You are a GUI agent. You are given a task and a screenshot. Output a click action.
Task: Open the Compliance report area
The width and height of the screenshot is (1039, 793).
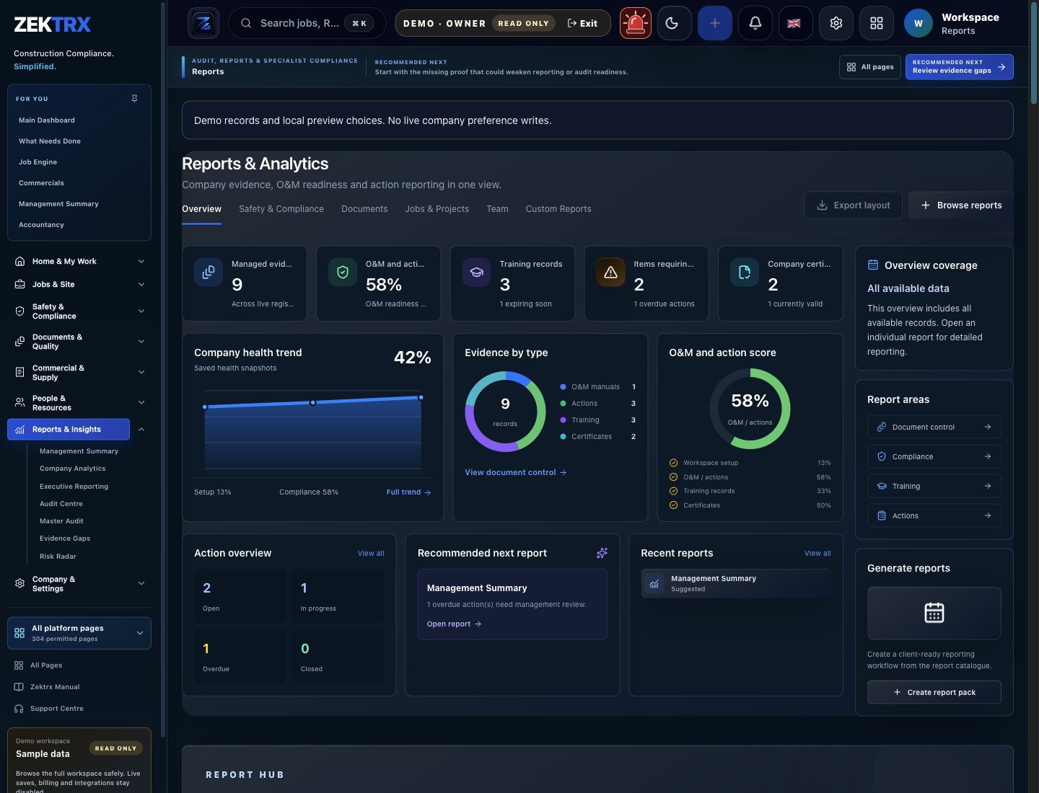coord(934,456)
